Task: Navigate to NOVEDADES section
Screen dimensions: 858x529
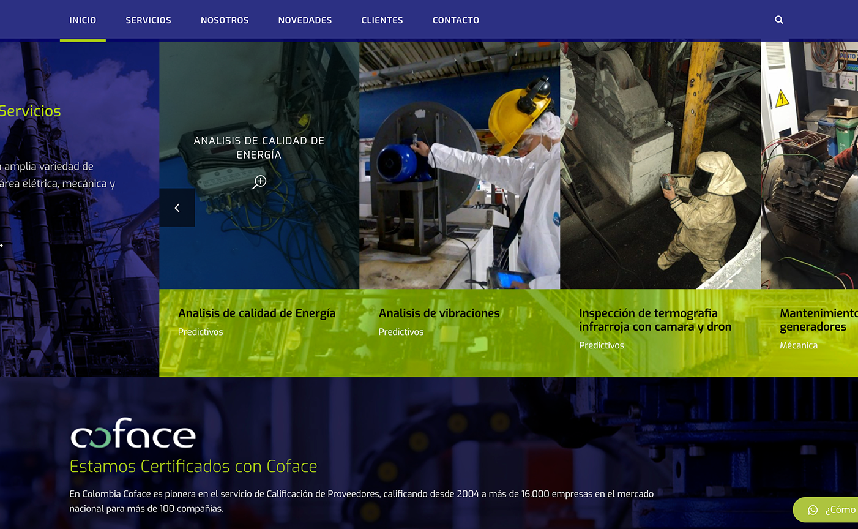Action: pos(305,20)
